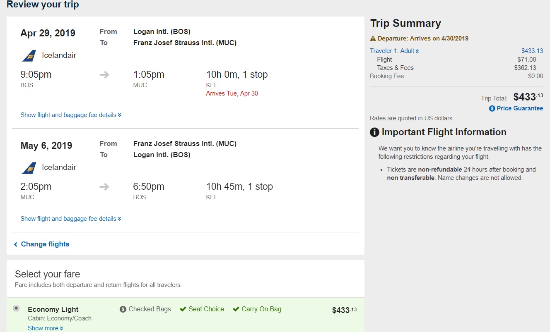Click the arrow icon between 9:05pm and 1:05pm
The width and height of the screenshot is (550, 332).
pos(104,75)
